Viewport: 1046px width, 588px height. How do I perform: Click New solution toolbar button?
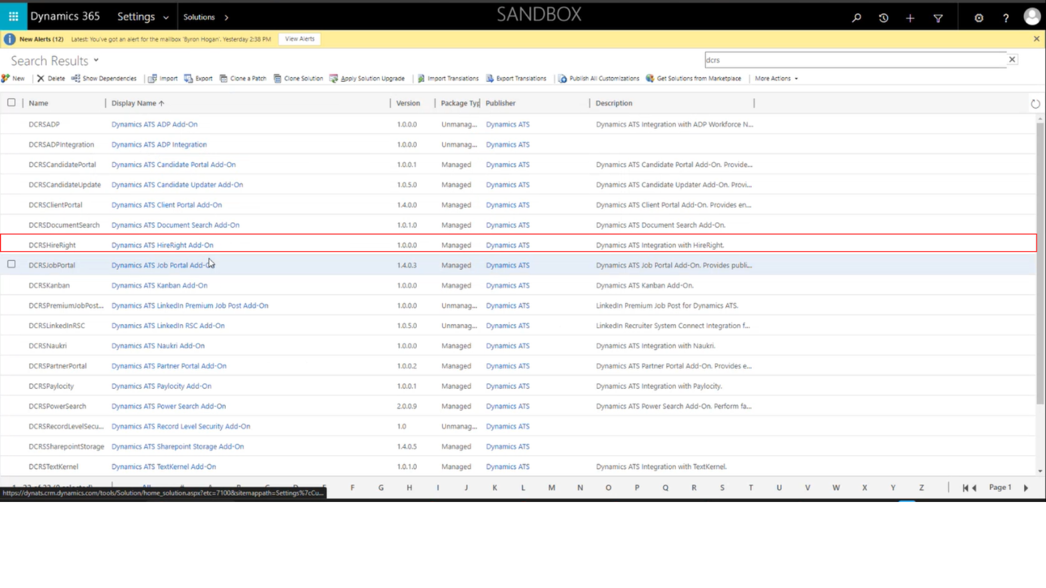click(13, 78)
